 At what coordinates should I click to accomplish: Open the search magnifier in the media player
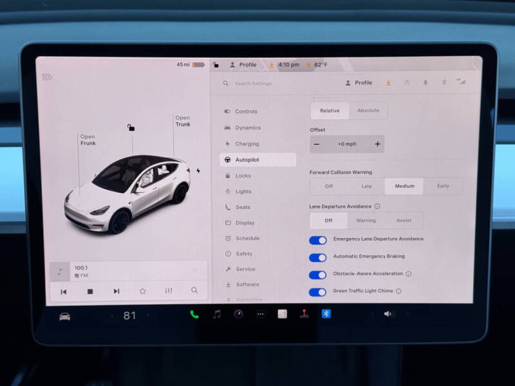(194, 291)
